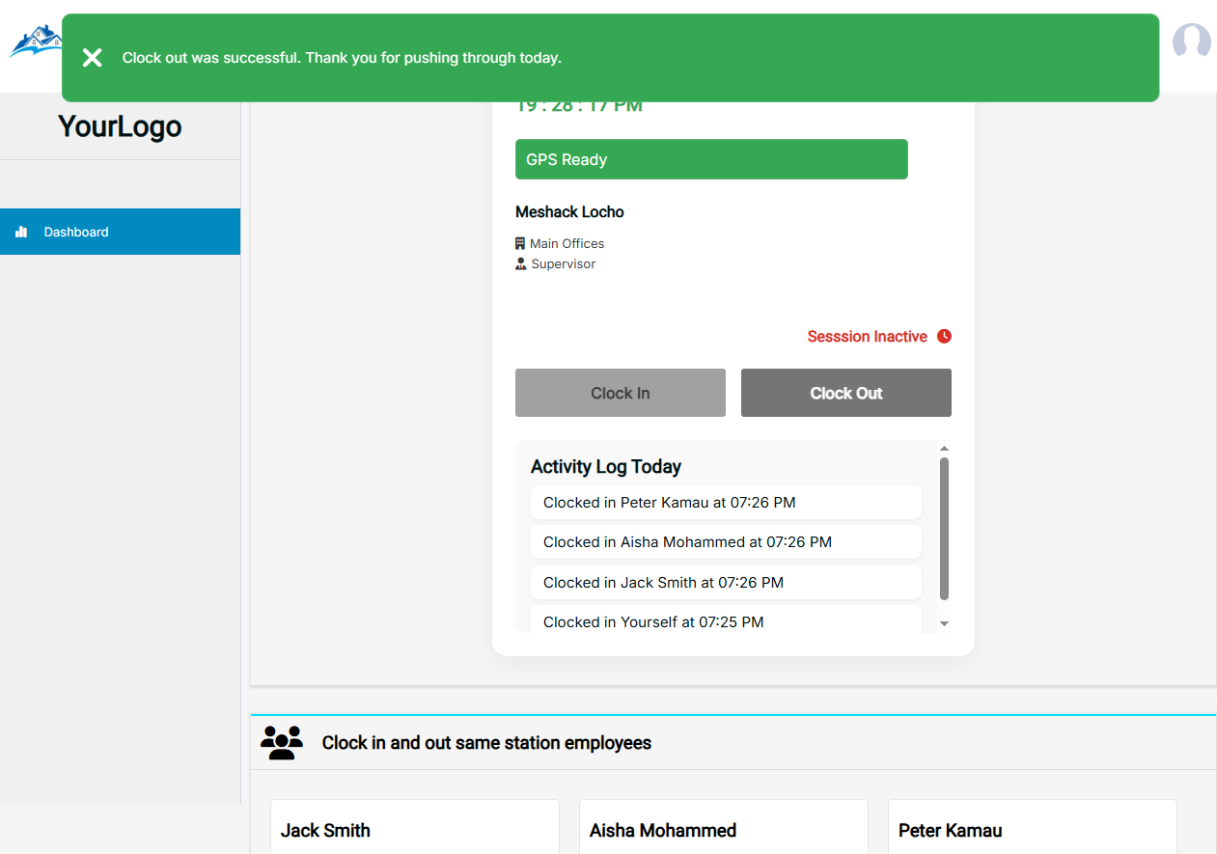Select Peter Kamau's clock-in log entry
The height and width of the screenshot is (854, 1217).
tap(726, 502)
